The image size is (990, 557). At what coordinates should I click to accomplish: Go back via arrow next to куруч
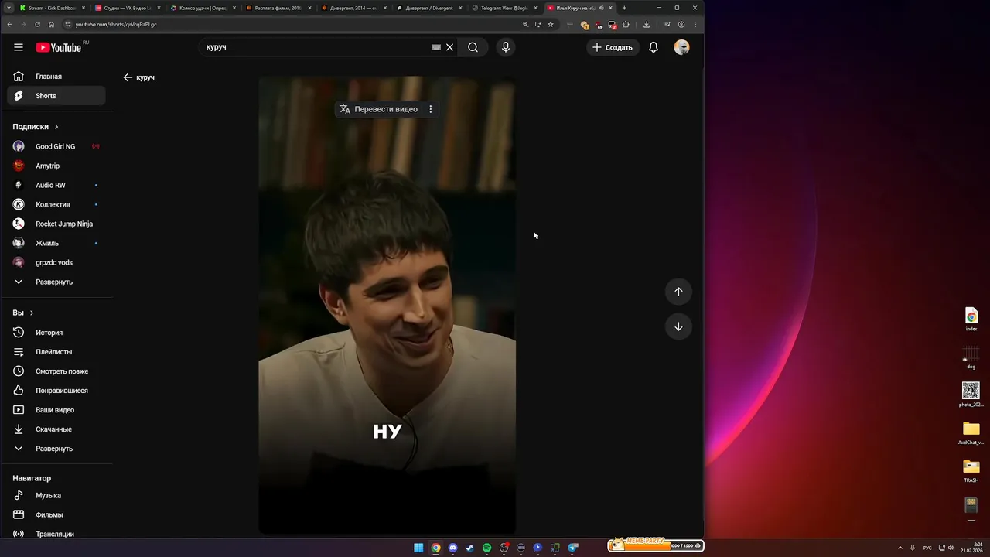tap(128, 77)
